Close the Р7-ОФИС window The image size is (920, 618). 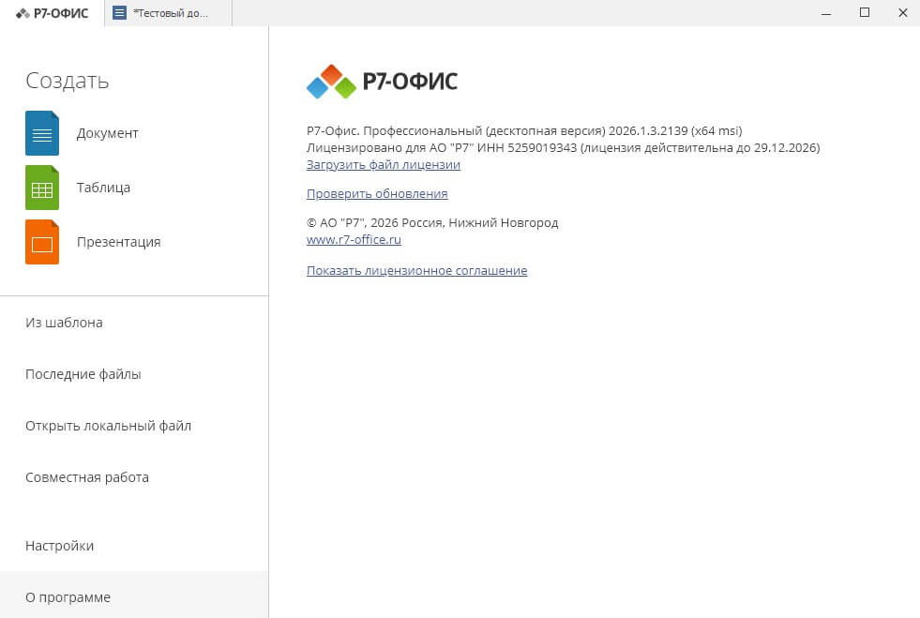[903, 13]
